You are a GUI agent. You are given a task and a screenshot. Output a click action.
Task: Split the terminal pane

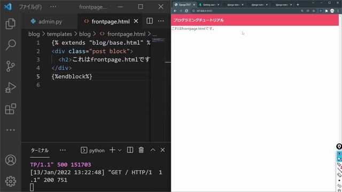point(130,150)
